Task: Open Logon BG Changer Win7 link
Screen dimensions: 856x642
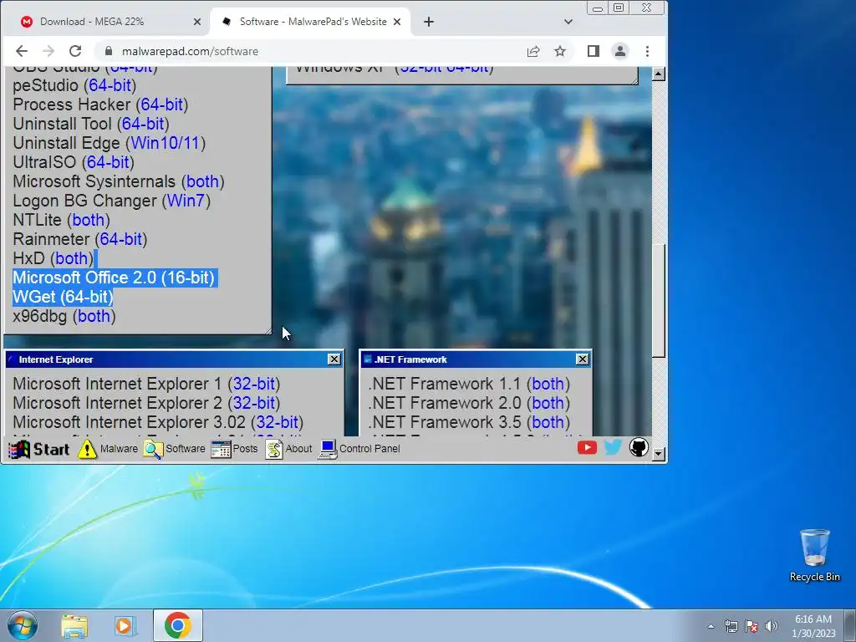Action: point(186,201)
